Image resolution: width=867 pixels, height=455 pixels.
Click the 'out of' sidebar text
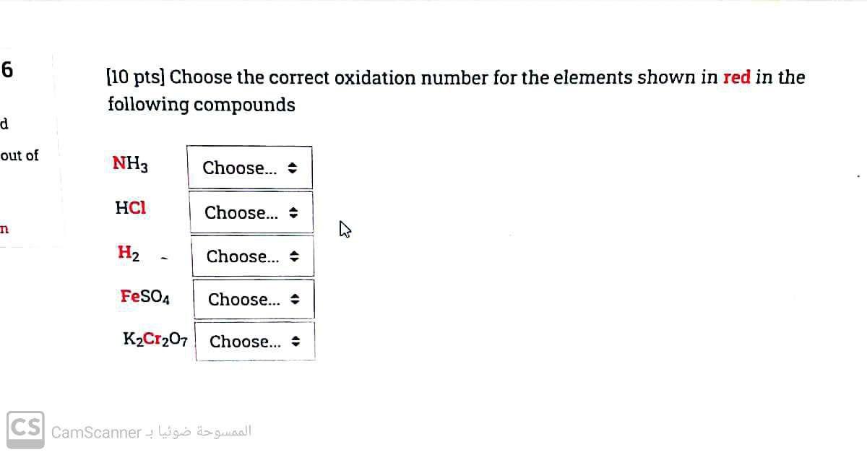(x=19, y=155)
